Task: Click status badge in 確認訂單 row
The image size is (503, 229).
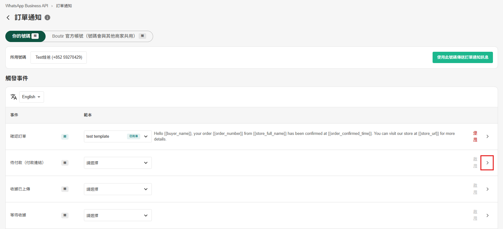Action: 65,136
